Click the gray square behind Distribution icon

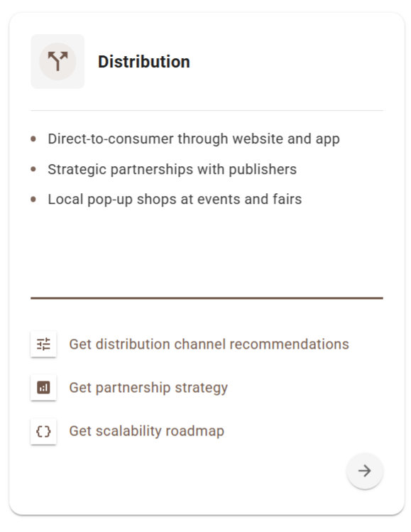[57, 61]
